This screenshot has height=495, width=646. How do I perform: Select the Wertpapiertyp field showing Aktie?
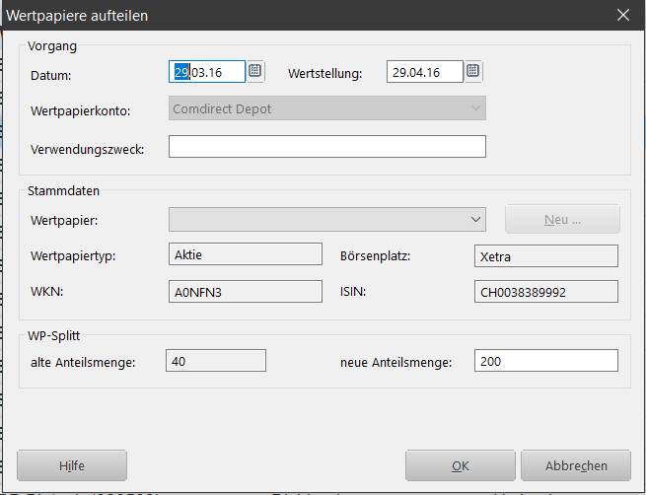(x=246, y=254)
